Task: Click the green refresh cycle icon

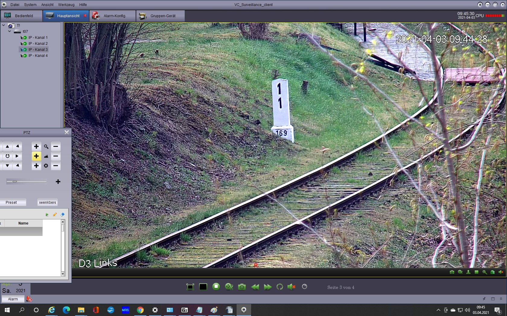Action: tap(280, 287)
